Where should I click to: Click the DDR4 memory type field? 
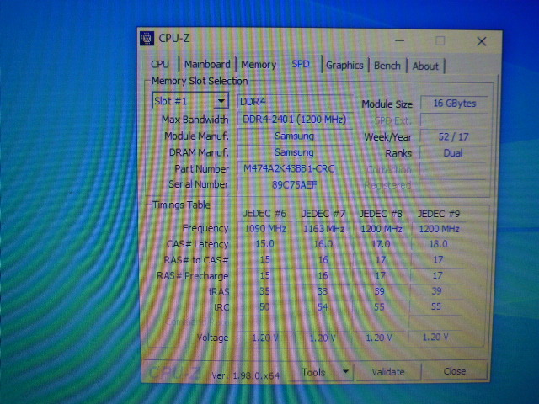(295, 102)
